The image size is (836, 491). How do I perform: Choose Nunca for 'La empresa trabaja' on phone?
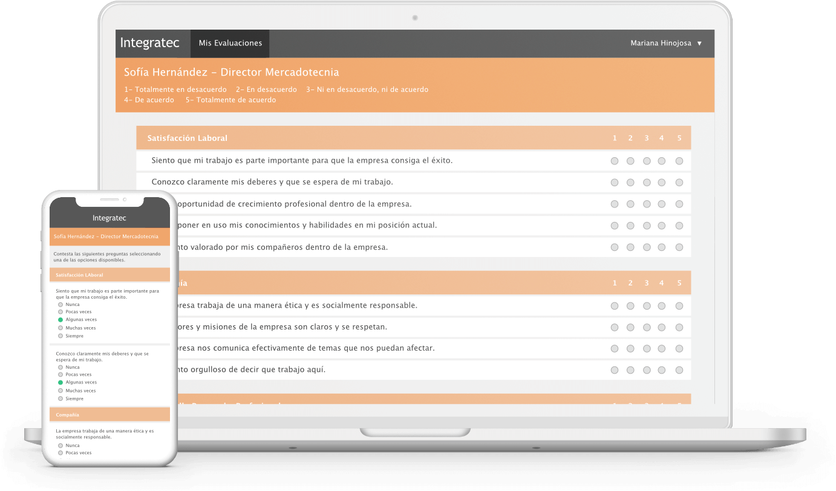click(x=60, y=446)
